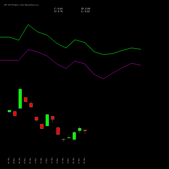Click the peak of the upper green line
The width and height of the screenshot is (169, 169).
pos(28,25)
